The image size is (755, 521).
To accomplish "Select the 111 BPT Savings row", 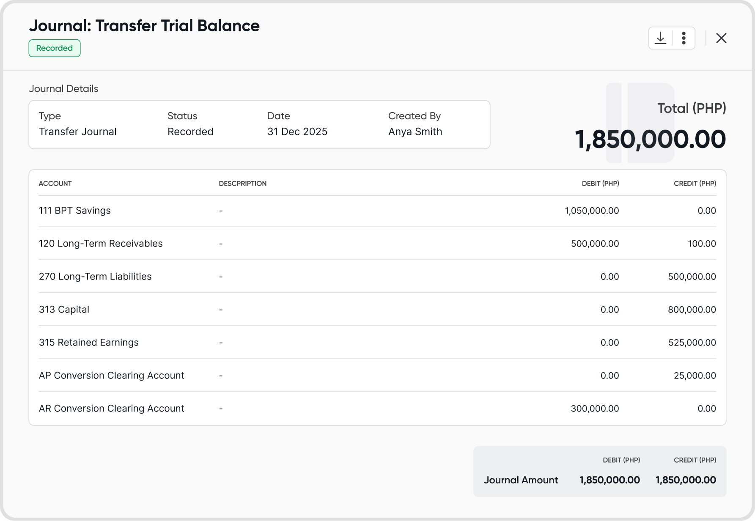I will coord(75,211).
